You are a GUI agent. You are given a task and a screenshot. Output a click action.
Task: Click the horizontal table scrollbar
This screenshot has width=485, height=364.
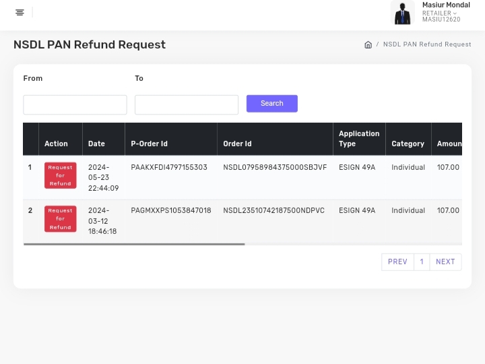[134, 244]
